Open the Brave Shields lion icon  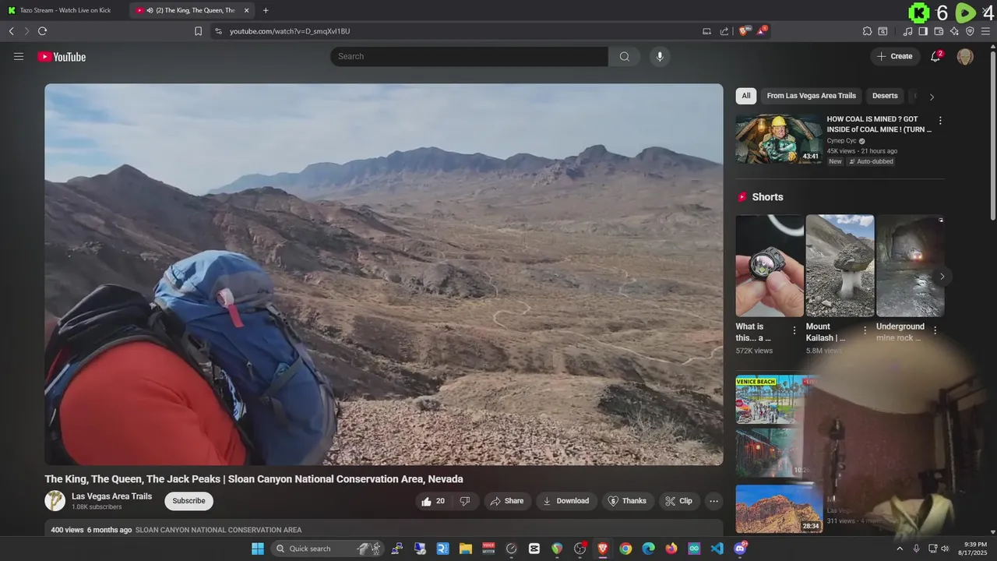click(744, 31)
